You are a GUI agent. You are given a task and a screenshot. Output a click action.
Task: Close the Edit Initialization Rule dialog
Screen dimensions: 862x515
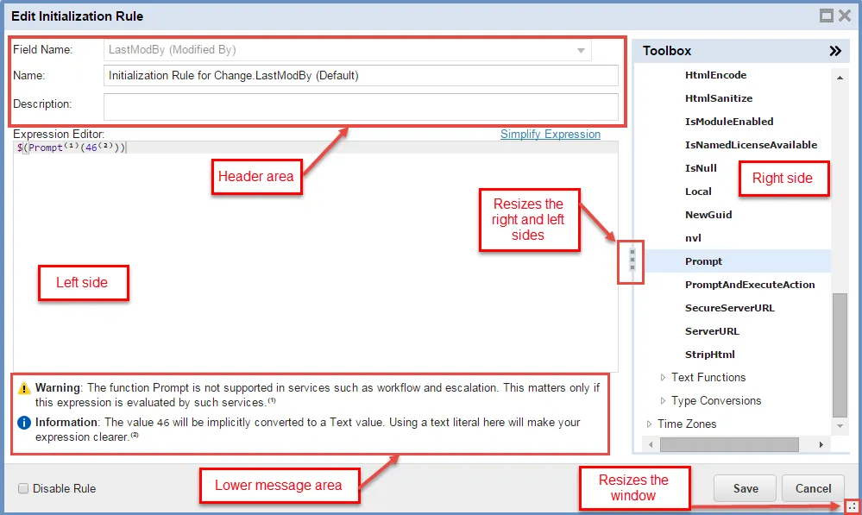[x=845, y=16]
